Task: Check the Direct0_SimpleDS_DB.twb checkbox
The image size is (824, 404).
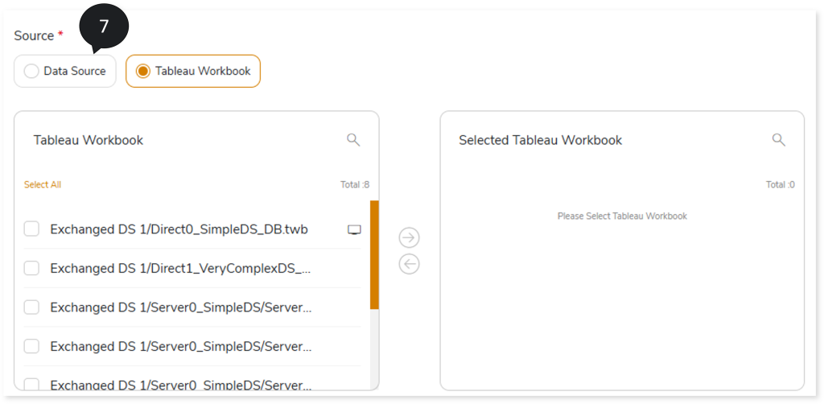Action: [31, 229]
